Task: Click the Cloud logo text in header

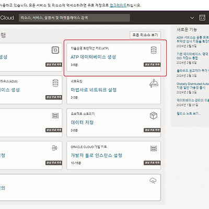Action: coord(7,18)
